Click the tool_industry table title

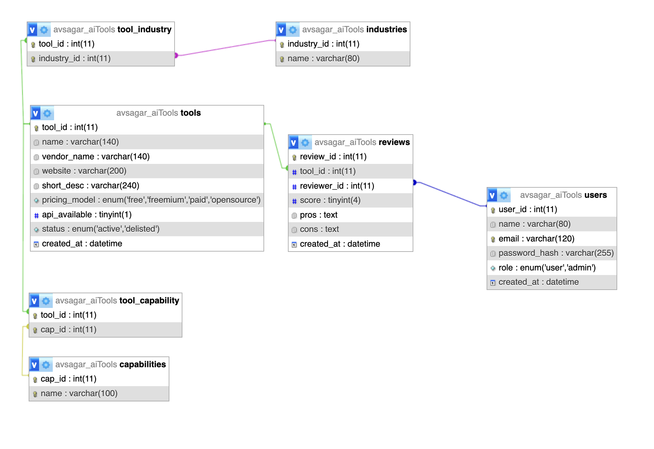coord(144,29)
